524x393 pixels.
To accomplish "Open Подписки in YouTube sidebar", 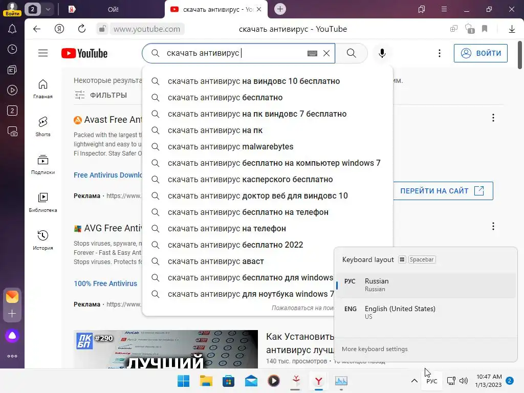I will pyautogui.click(x=43, y=165).
